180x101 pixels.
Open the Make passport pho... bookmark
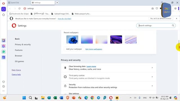[x=81, y=14]
